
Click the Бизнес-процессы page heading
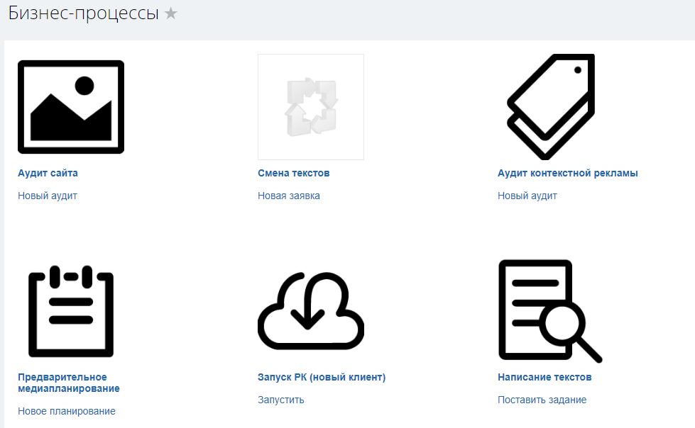(x=83, y=13)
